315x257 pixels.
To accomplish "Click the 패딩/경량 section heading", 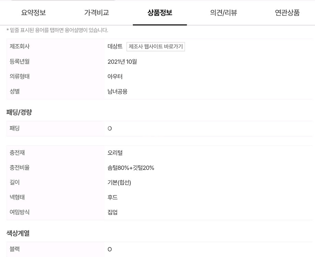I will click(x=19, y=112).
